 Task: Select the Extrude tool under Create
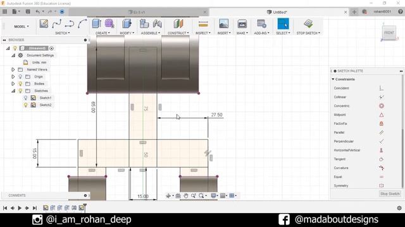click(96, 24)
